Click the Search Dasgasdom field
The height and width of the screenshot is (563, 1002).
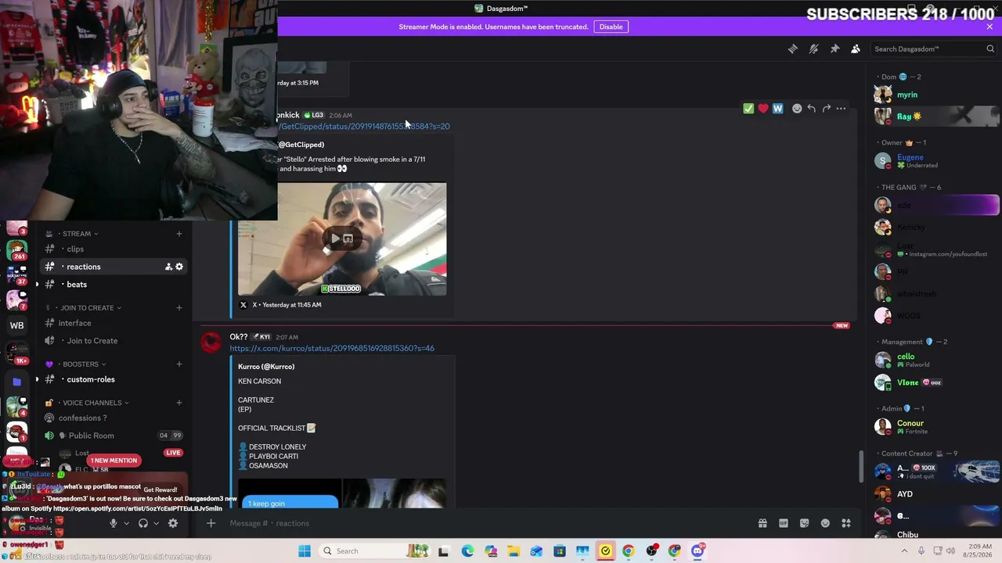tap(933, 48)
